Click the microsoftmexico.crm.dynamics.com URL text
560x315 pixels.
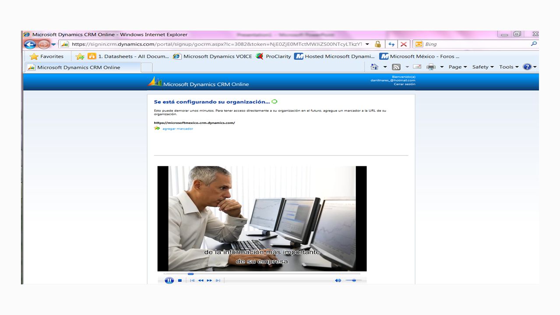point(194,123)
